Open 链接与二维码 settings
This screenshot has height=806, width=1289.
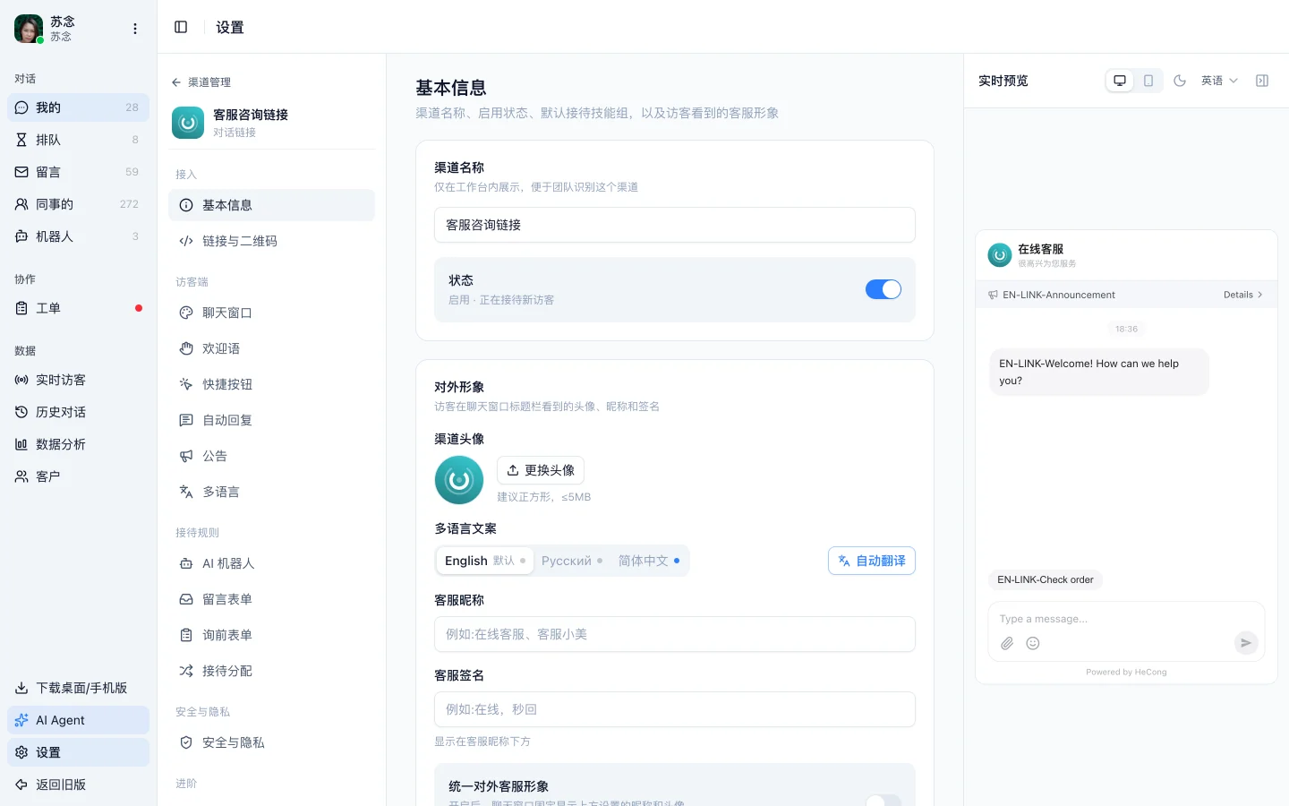(271, 241)
